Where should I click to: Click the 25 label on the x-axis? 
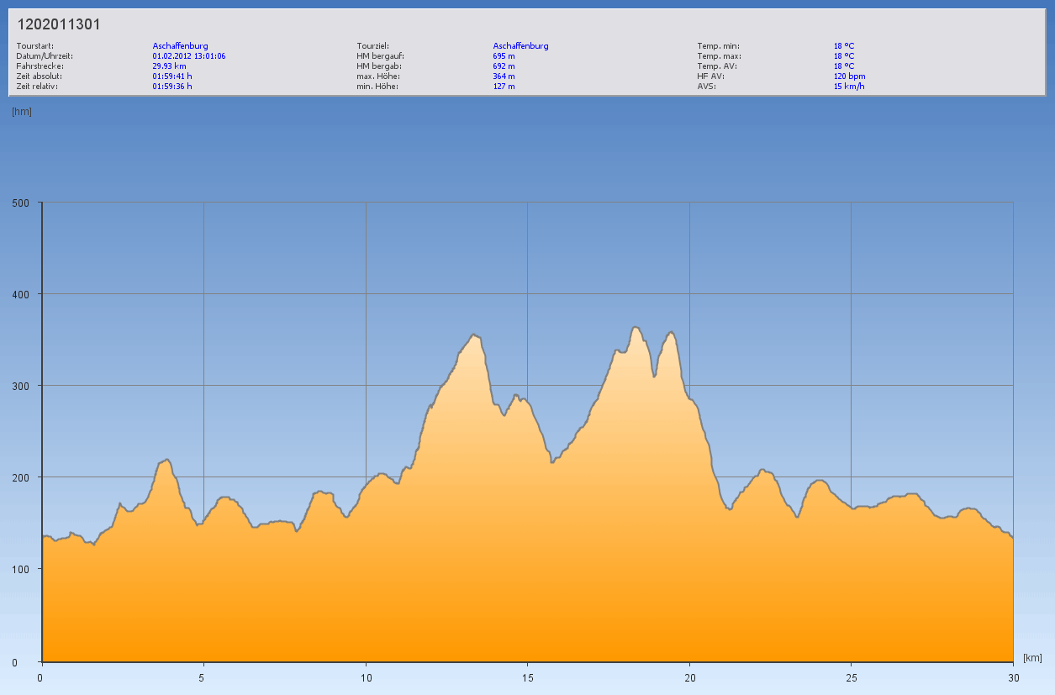pos(851,677)
